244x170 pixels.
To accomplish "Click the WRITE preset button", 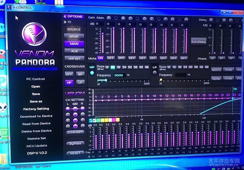I will coord(216,70).
